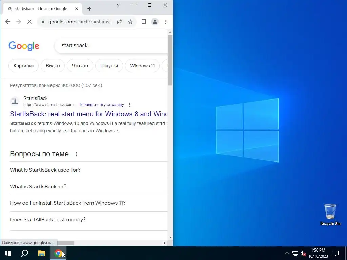This screenshot has height=260, width=347.
Task: Click the startisback search box
Action: click(x=111, y=46)
